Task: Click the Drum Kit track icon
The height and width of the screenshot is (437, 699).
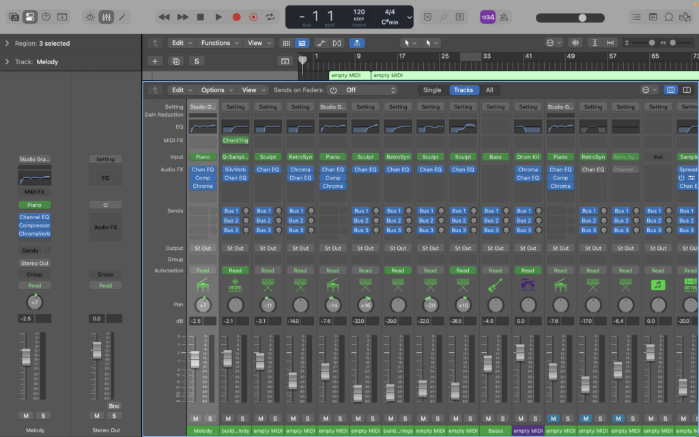Action: pos(528,285)
